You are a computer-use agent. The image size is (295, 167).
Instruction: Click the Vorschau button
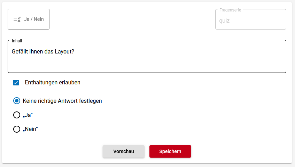pos(124,151)
